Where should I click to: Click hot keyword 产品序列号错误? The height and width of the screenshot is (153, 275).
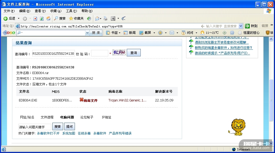tap(120, 133)
